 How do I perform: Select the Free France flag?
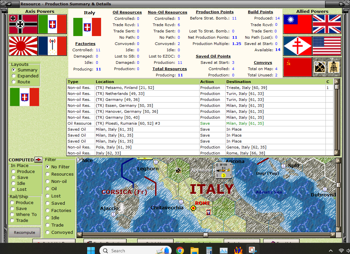click(298, 46)
